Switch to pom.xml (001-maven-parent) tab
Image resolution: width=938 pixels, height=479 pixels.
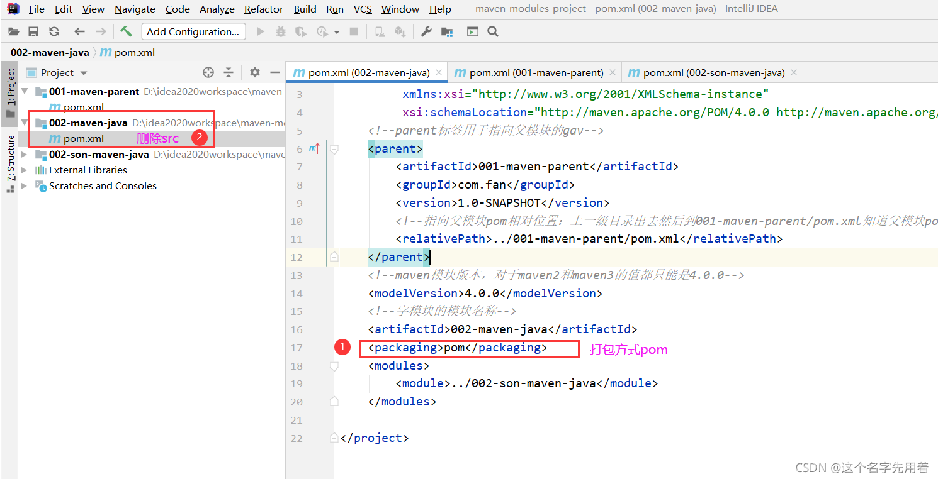click(536, 72)
